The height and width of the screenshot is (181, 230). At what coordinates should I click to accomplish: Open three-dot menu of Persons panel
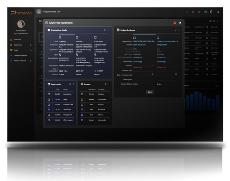pyautogui.click(x=109, y=84)
